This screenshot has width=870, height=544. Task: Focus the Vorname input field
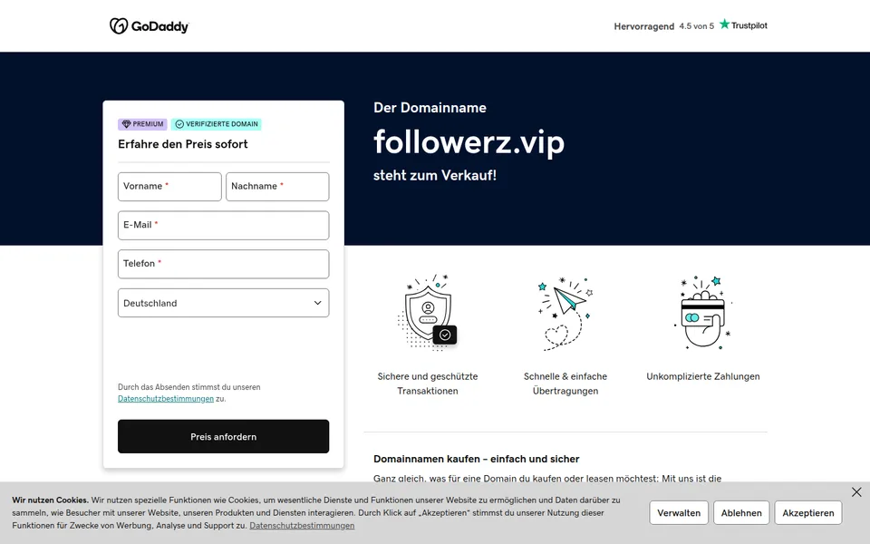pos(169,187)
